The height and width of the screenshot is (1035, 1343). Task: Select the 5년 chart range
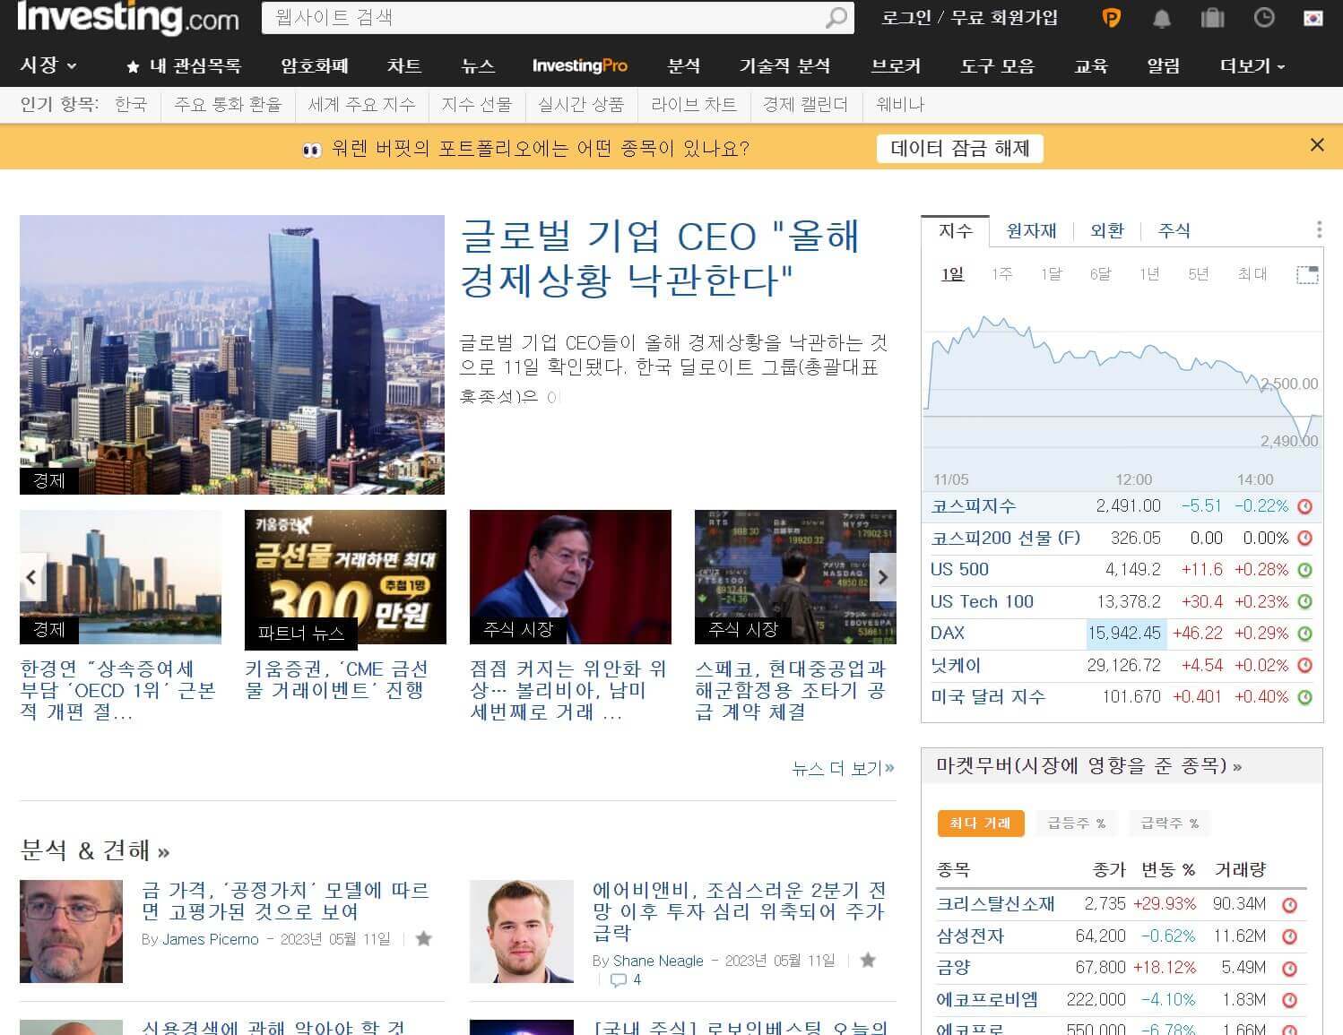pos(1199,274)
